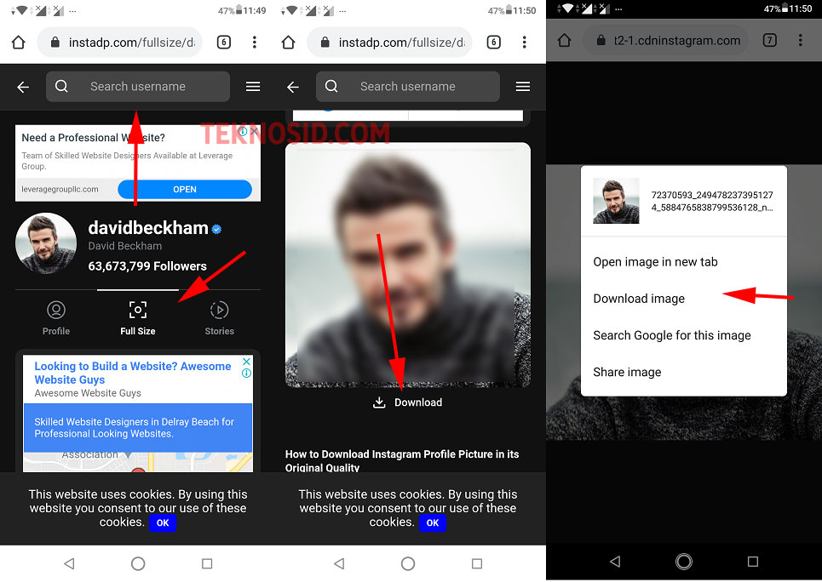822x582 pixels.
Task: Tap 63,673,799 Followers text
Action: (147, 266)
